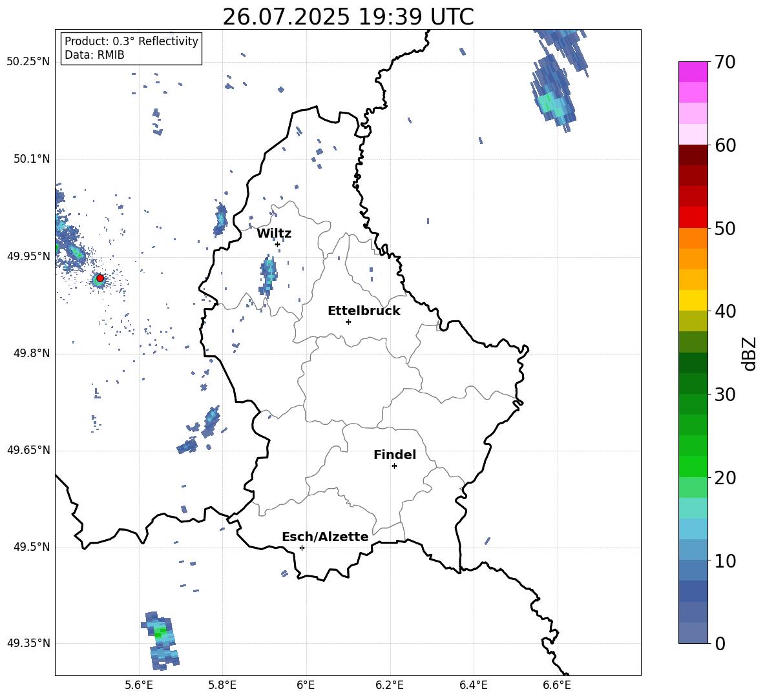Click the colorbar tick value 30
The width and height of the screenshot is (765, 698).
point(725,395)
